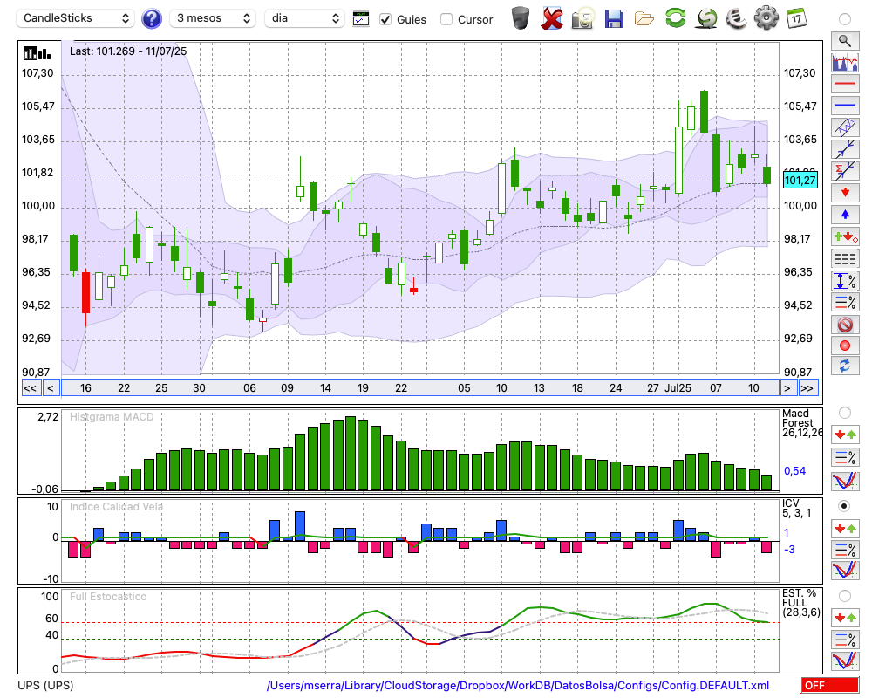The width and height of the screenshot is (872, 698).
Task: Click the volume histogram overlay icon
Action: pyautogui.click(x=845, y=62)
